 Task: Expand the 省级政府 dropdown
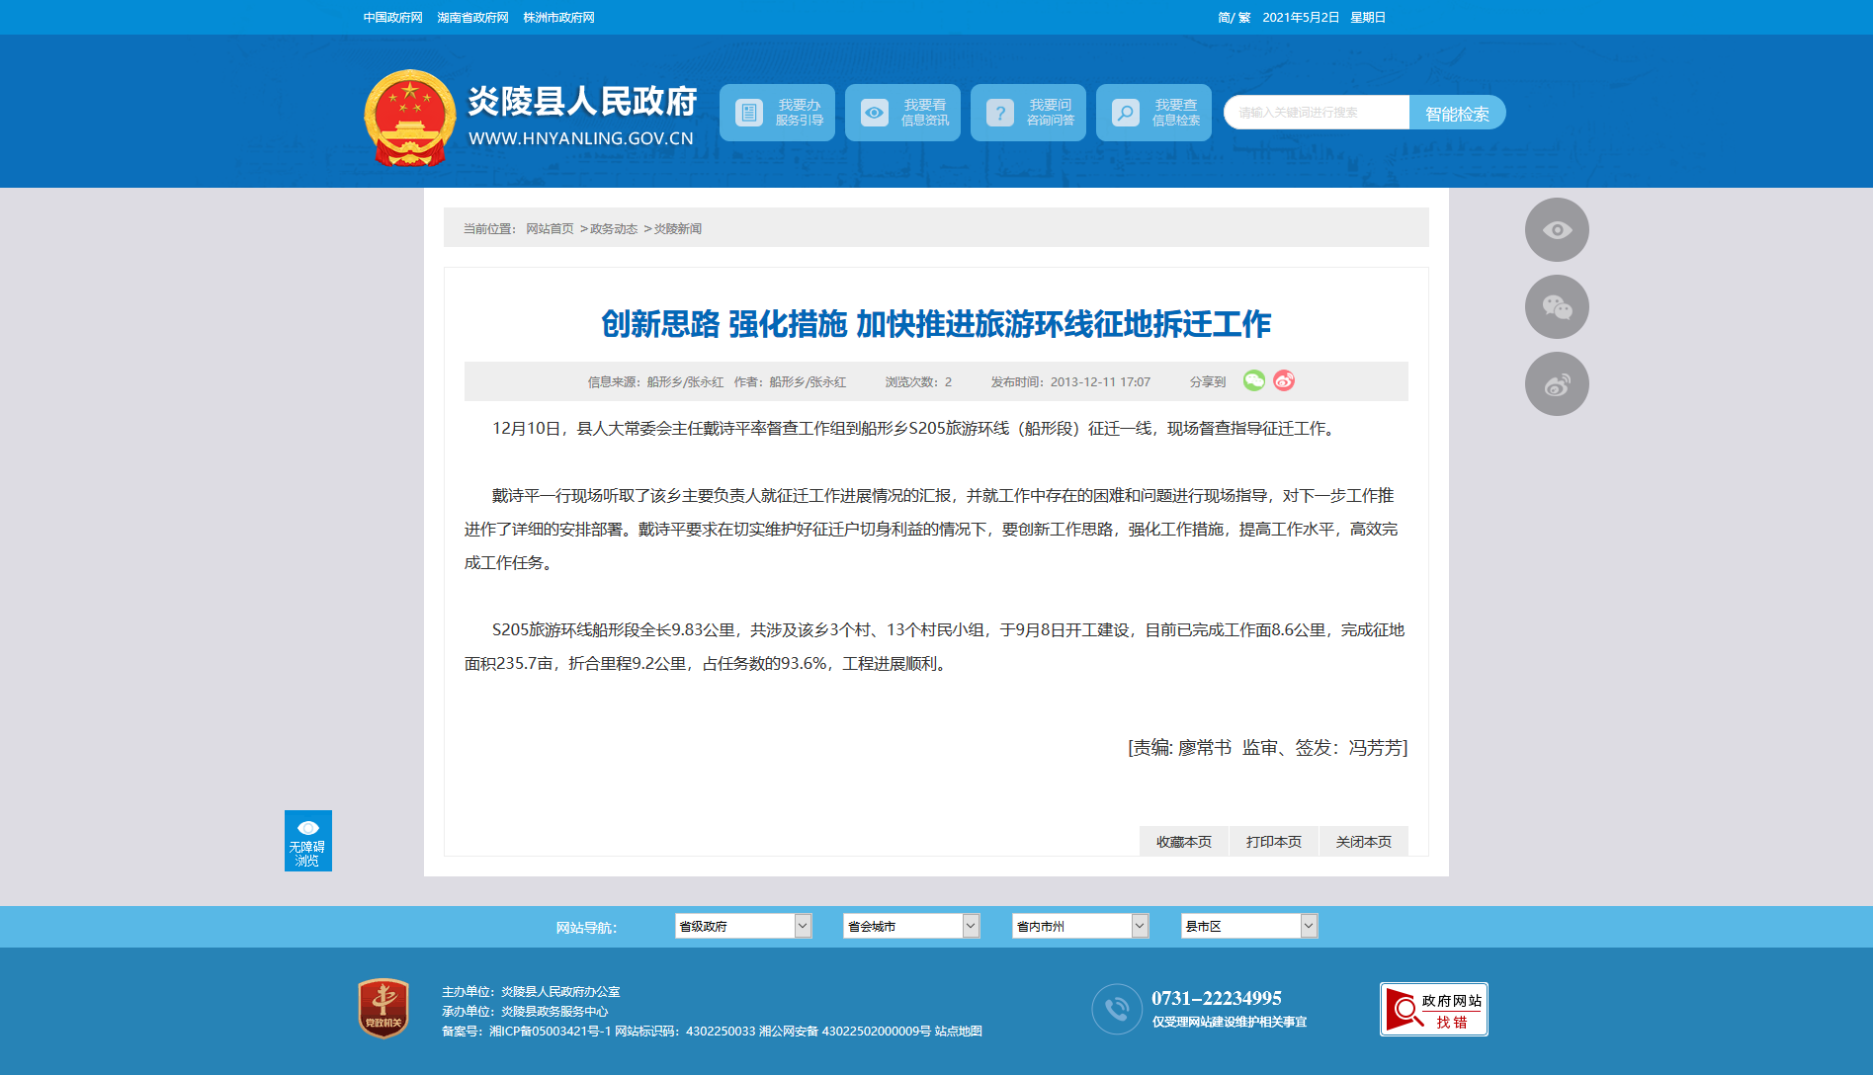pos(742,926)
